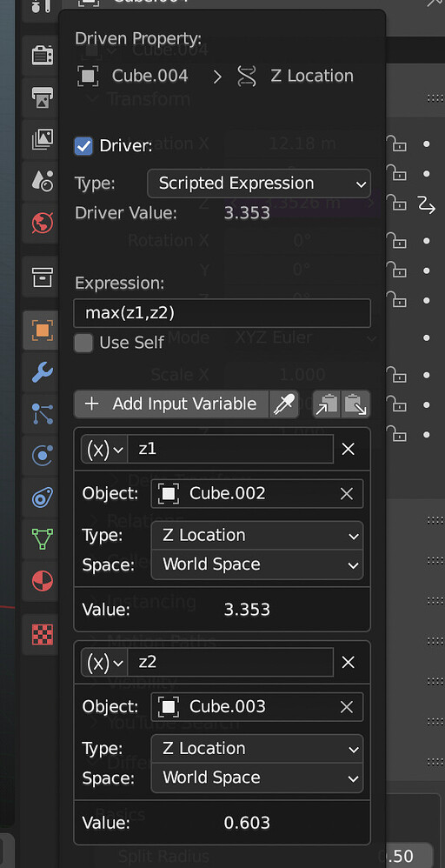Open variable type dropdown for z2
This screenshot has width=445, height=868.
pos(104,663)
